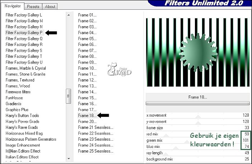Choose Frames, Stone & Granite category
This screenshot has width=252, height=164.
tap(25, 74)
